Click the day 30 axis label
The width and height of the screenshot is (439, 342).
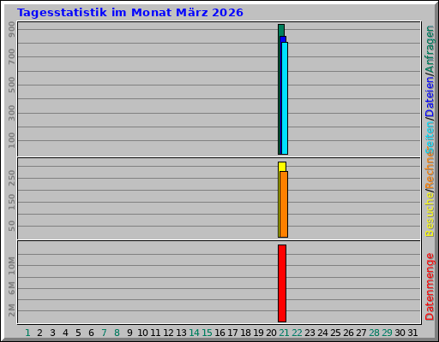pyautogui.click(x=400, y=333)
